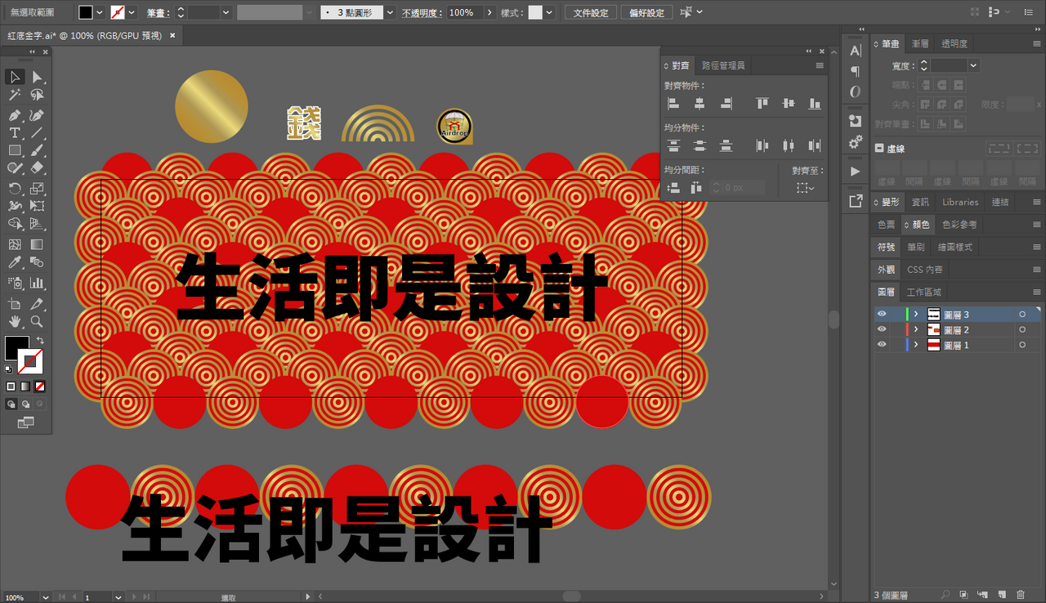
Task: Expand 圖層 1 layer contents
Action: (x=916, y=346)
